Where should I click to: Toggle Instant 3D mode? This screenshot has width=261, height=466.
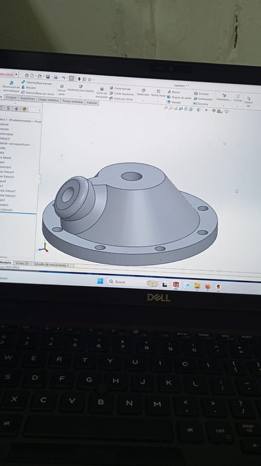pos(249,102)
